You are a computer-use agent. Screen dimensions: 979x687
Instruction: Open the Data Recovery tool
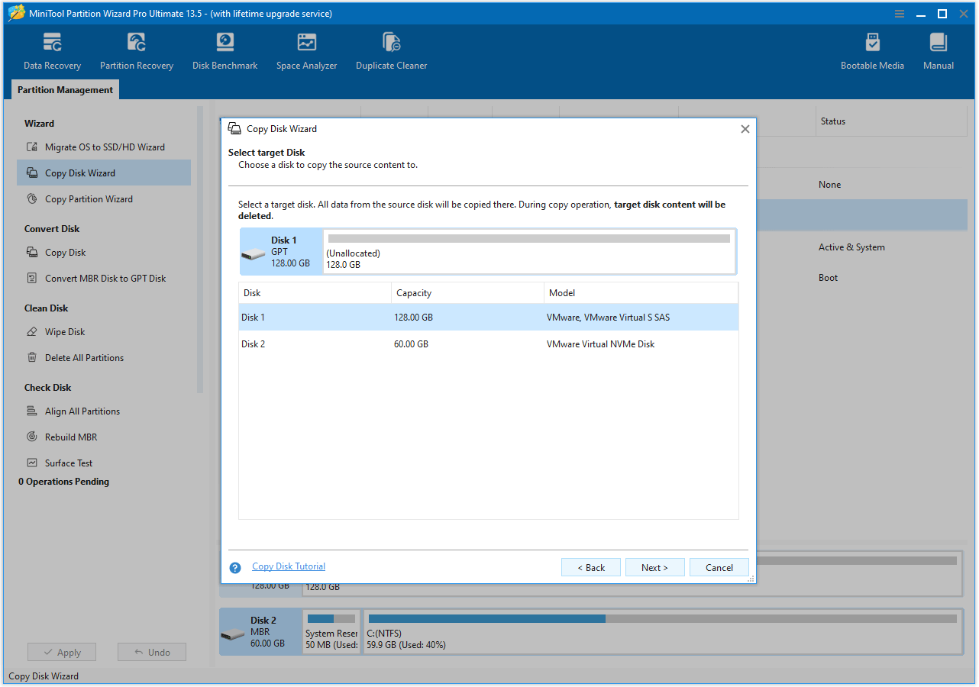pos(51,50)
